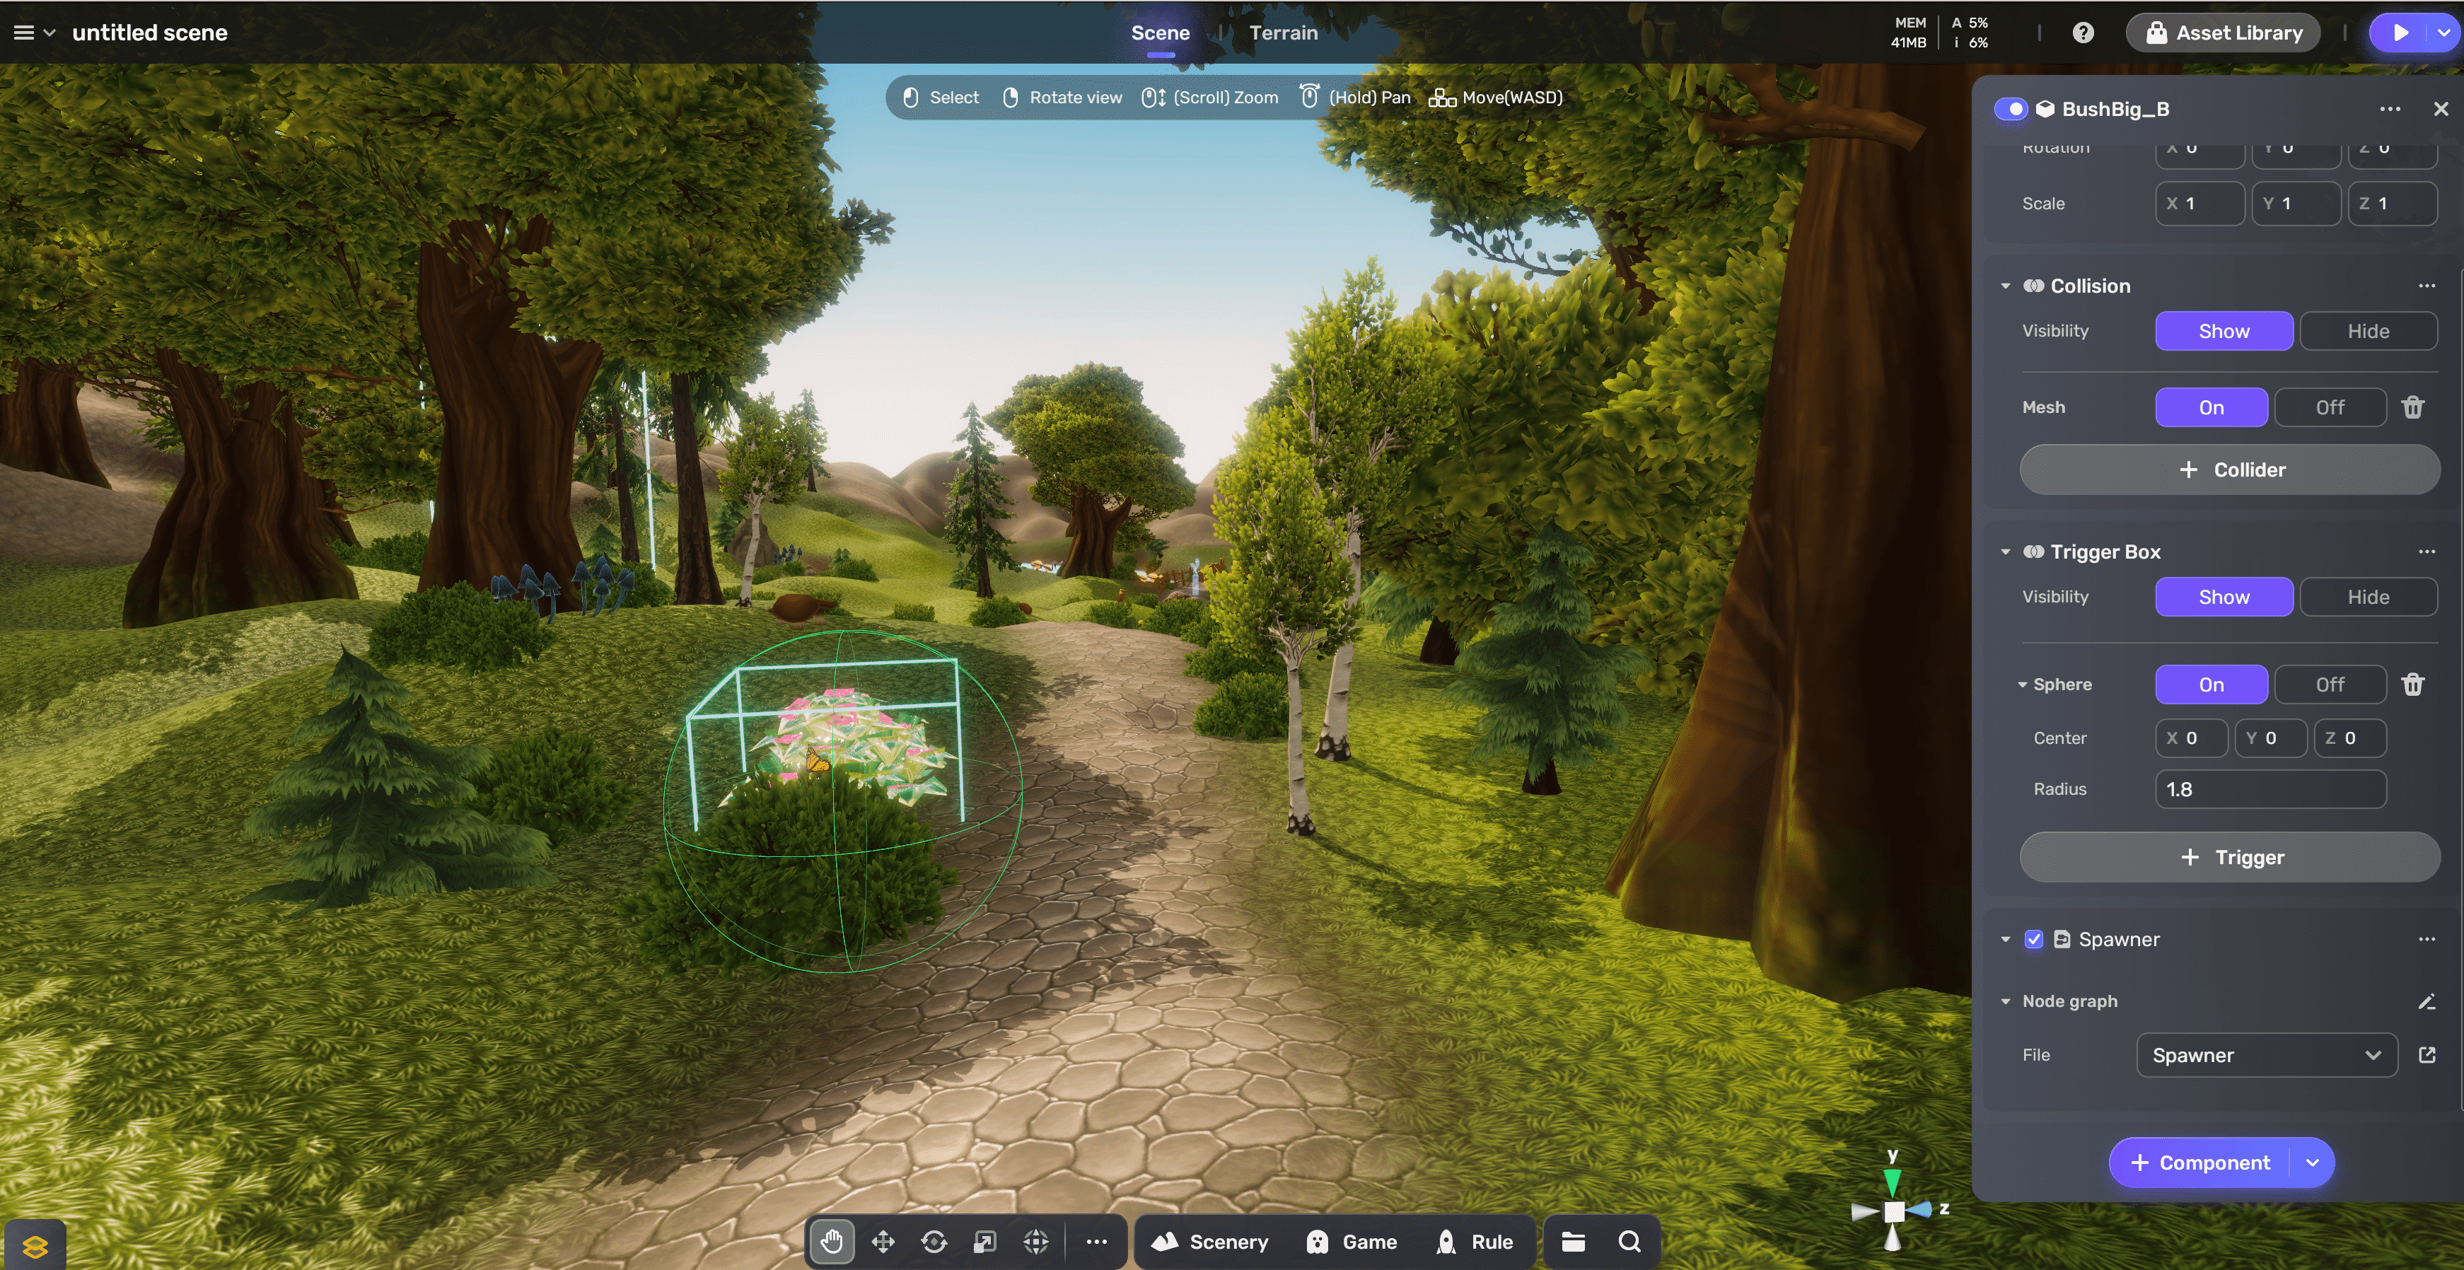Viewport: 2464px width, 1270px height.
Task: Edit the Scale X field
Action: 2199,204
